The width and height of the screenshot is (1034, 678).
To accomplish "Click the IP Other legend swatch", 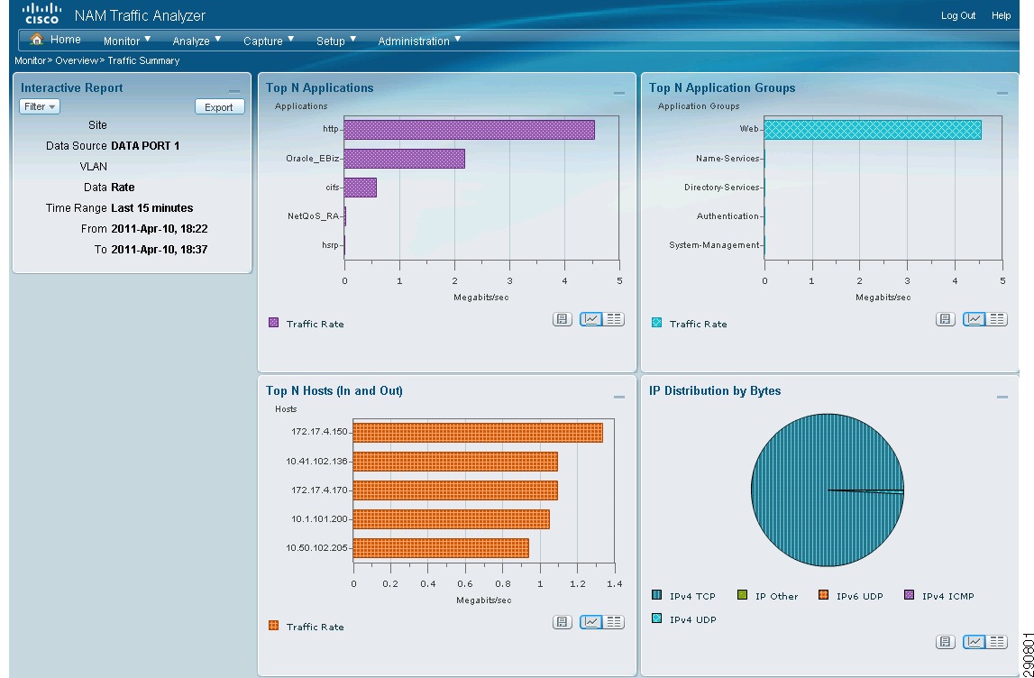I will pos(742,596).
